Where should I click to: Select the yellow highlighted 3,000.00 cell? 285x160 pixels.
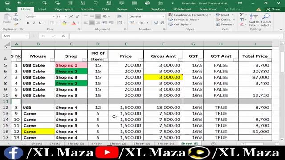(x=163, y=77)
